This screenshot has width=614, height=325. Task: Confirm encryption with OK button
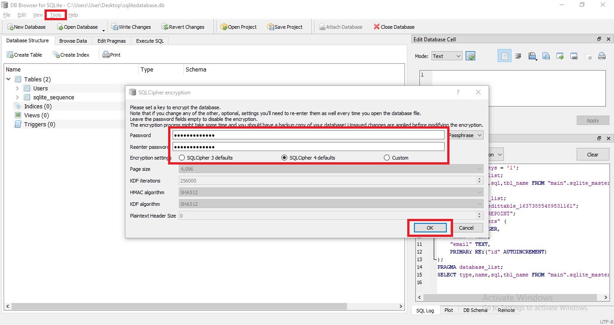(x=430, y=228)
